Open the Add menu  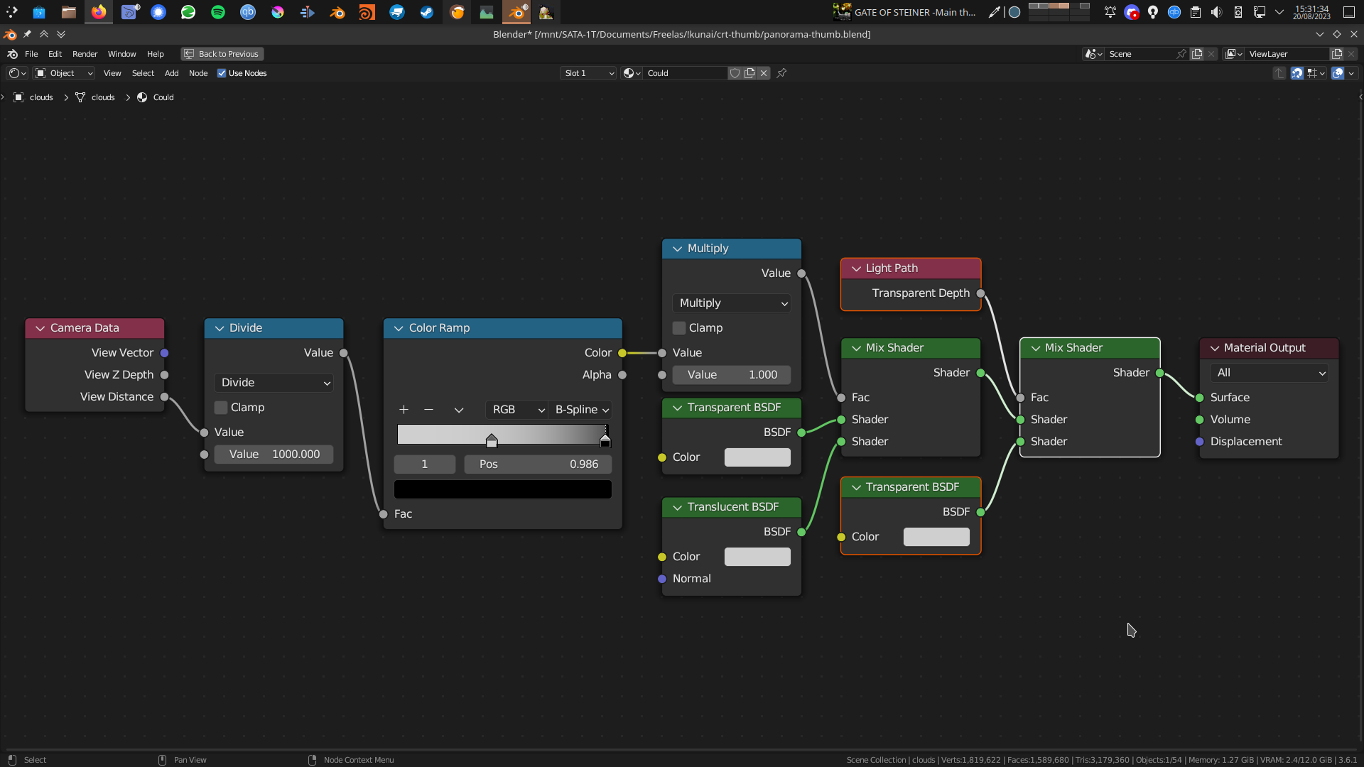pos(171,73)
